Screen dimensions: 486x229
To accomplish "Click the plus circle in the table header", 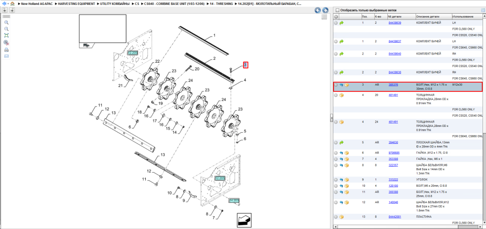I will coord(336,17).
